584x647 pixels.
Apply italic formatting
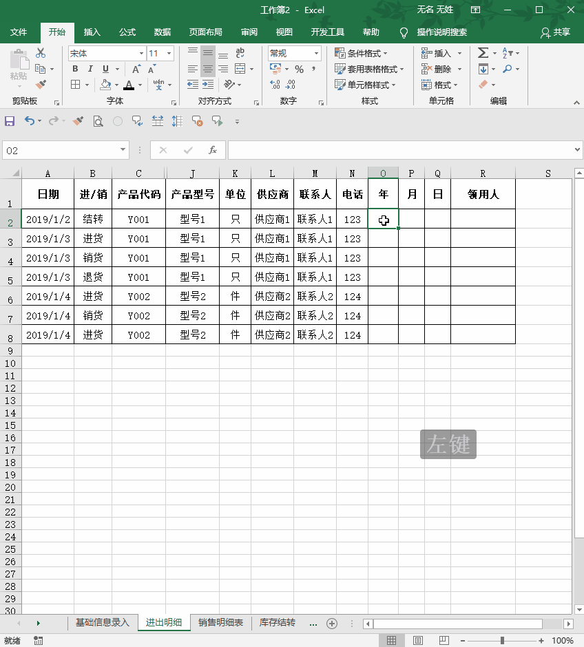pos(90,69)
